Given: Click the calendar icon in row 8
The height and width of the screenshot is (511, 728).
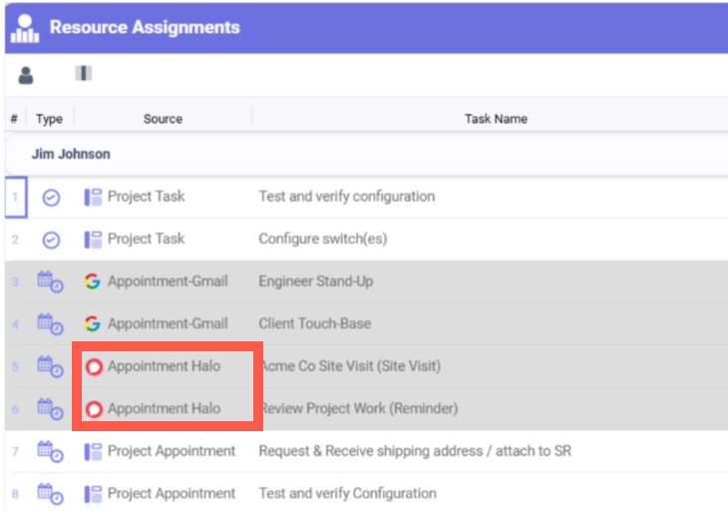Looking at the screenshot, I should click(x=50, y=493).
